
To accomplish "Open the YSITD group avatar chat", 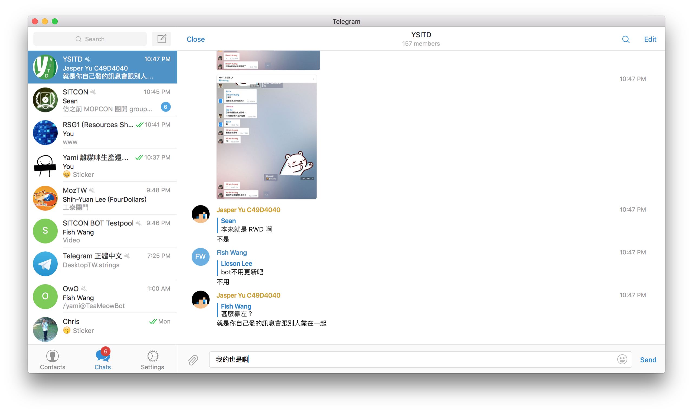I will pos(45,67).
